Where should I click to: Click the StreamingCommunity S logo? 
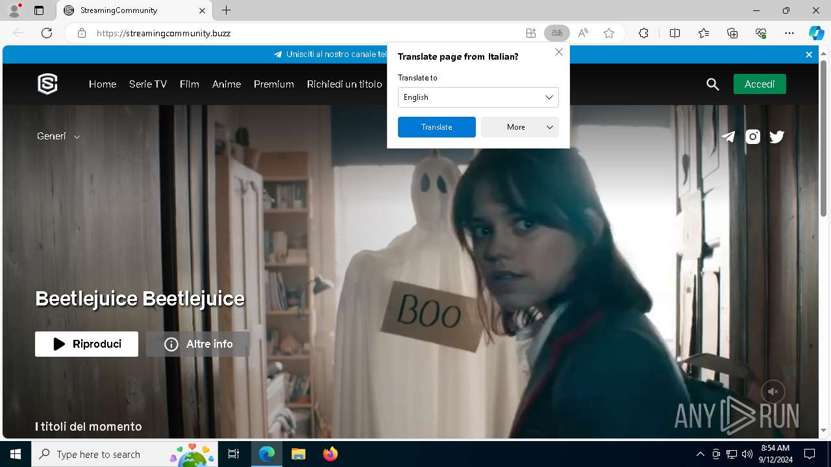[x=47, y=84]
